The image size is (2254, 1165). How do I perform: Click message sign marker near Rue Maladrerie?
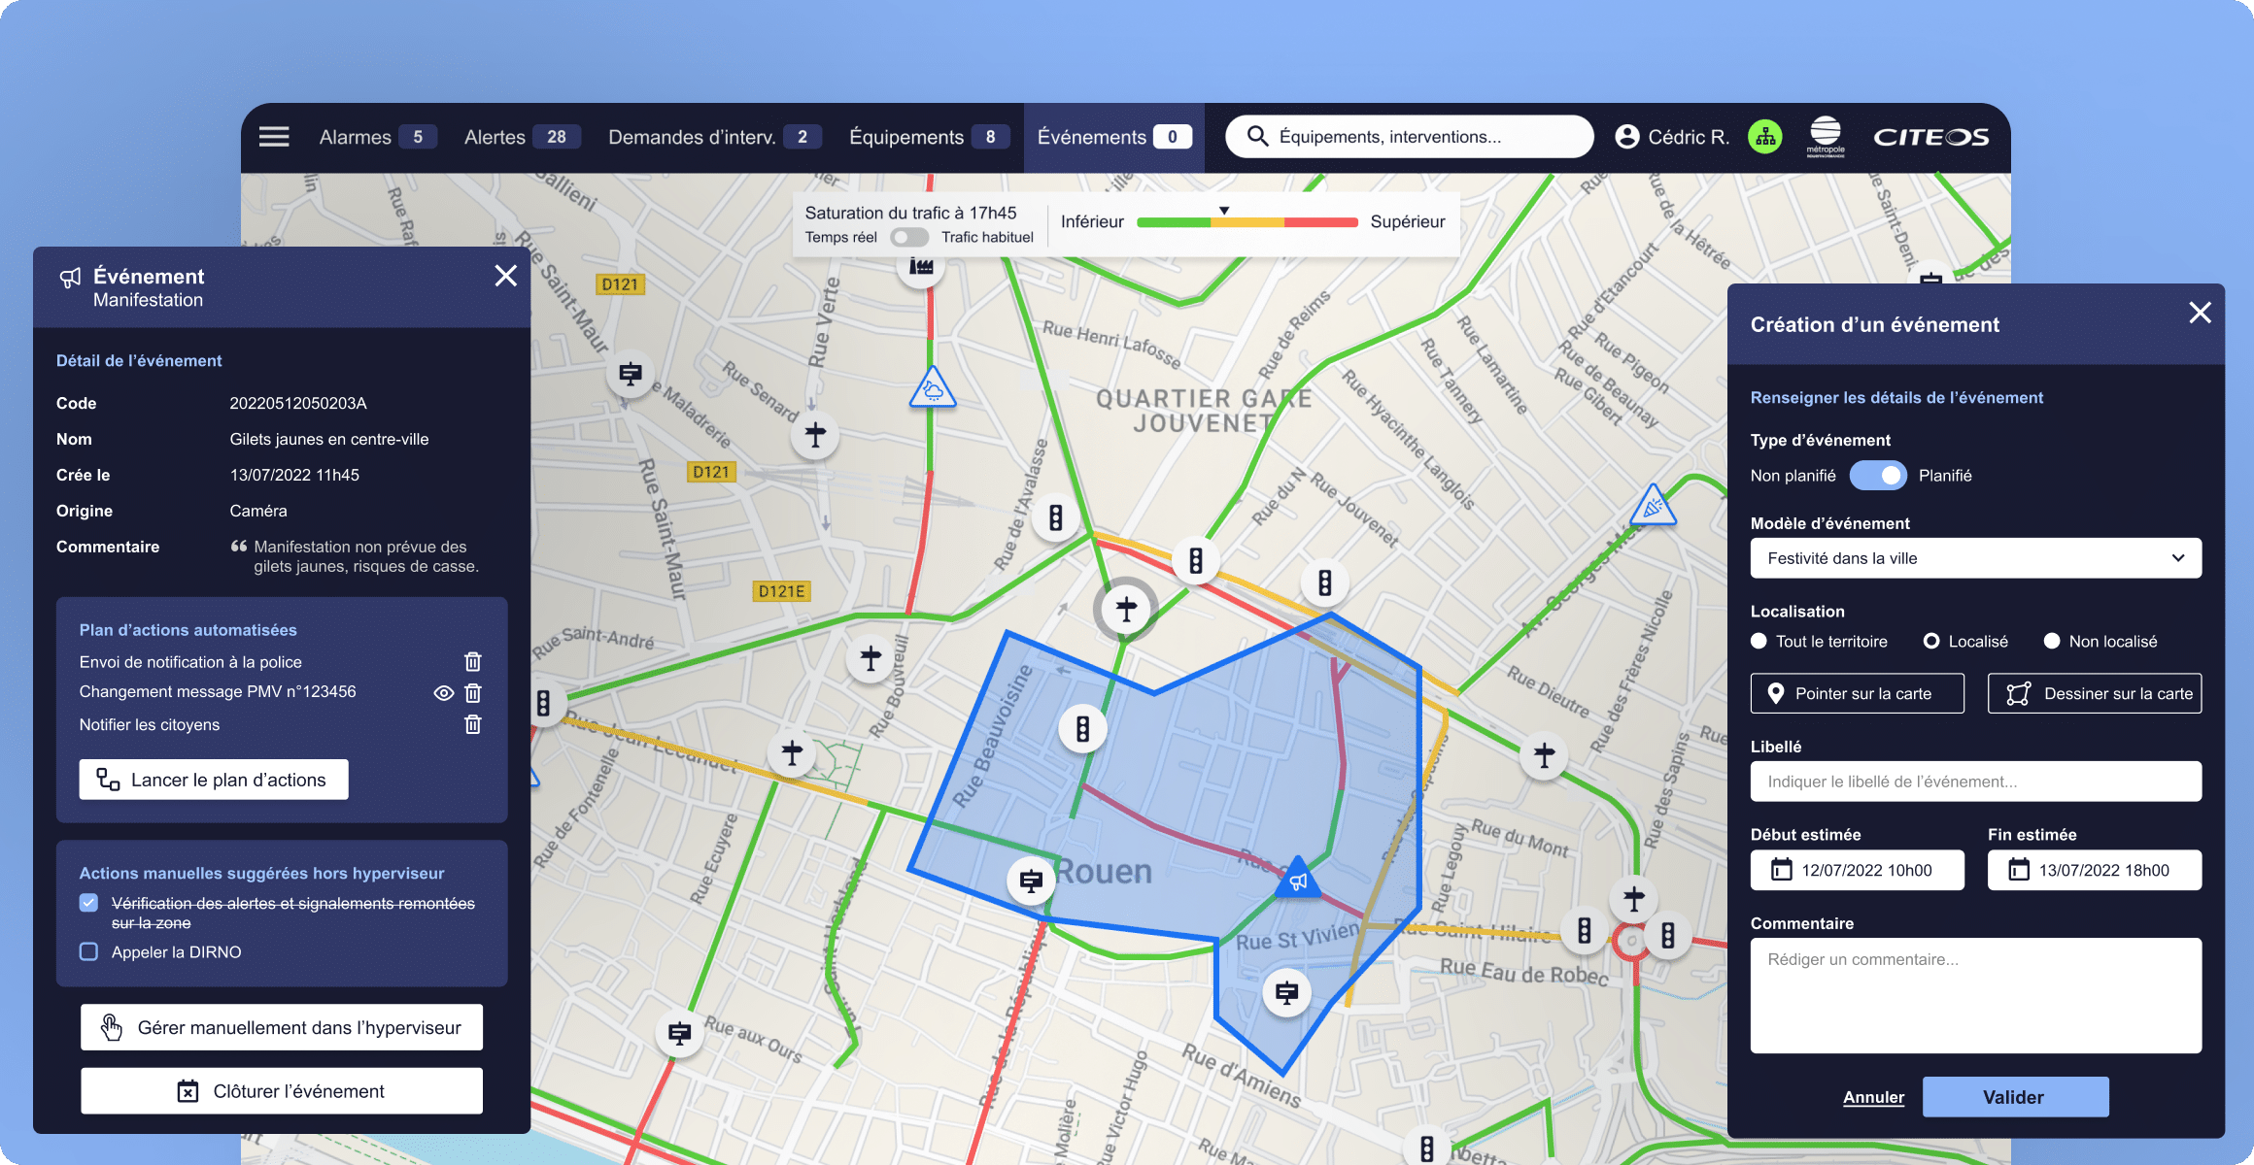click(631, 373)
